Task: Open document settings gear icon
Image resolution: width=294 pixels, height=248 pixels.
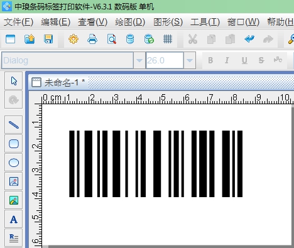Action: tap(73, 39)
